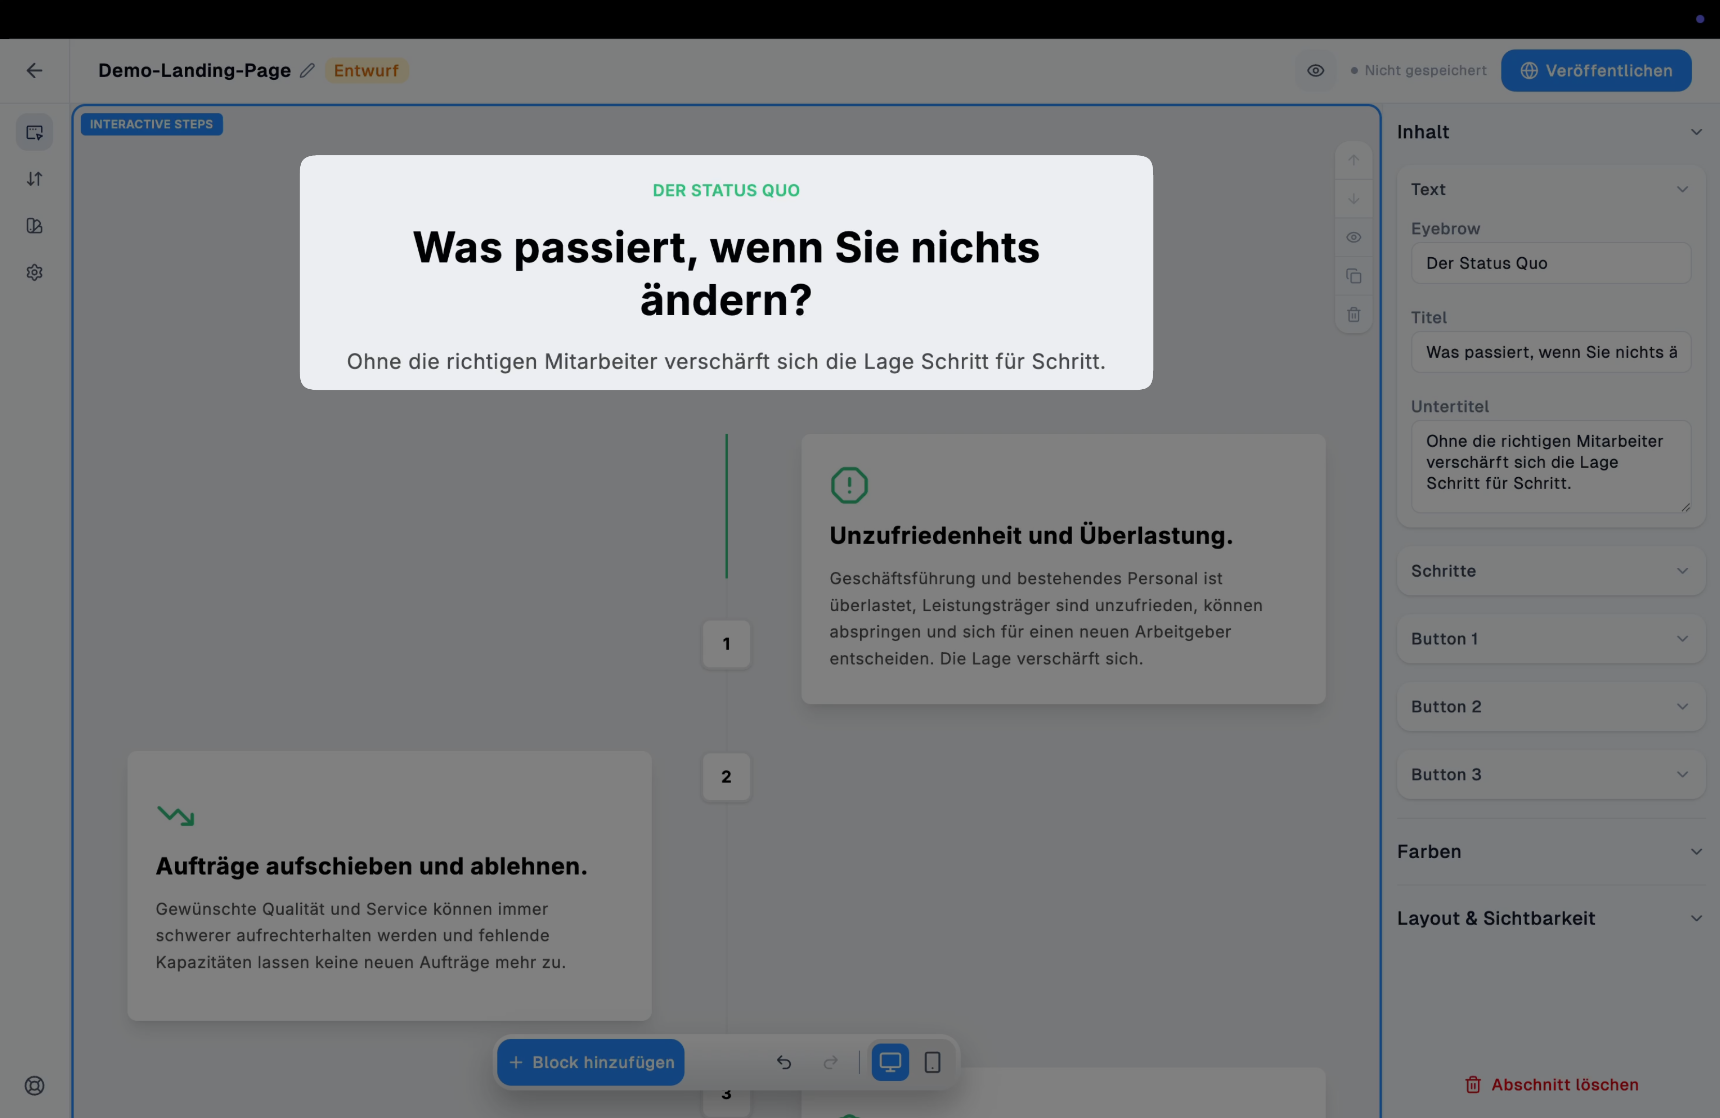Open the design theme sidebar icon

click(x=35, y=226)
